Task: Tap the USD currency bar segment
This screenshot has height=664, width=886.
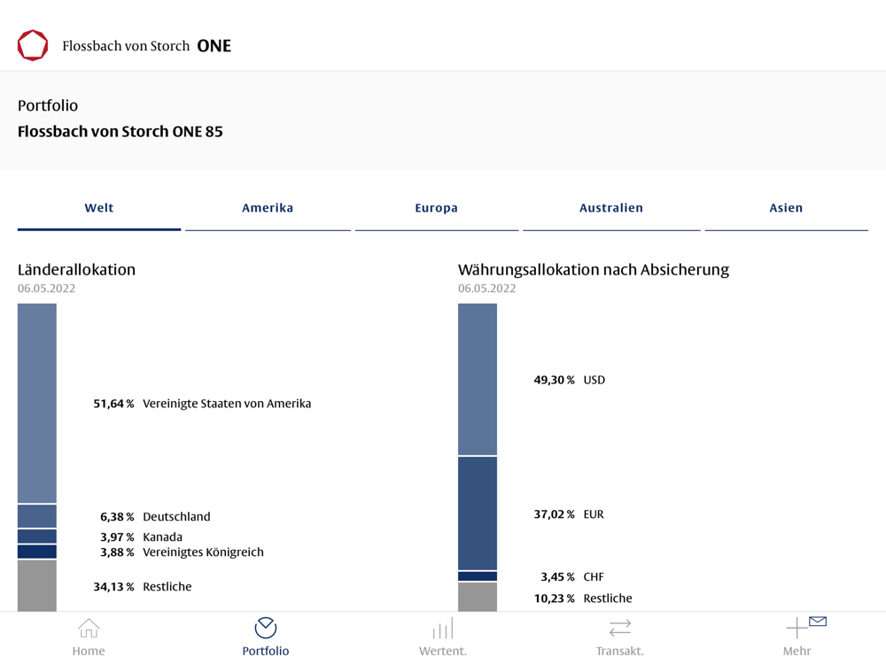Action: click(x=478, y=380)
